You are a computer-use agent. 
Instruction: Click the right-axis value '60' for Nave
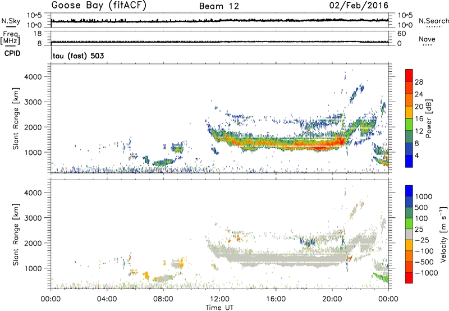[x=401, y=34]
